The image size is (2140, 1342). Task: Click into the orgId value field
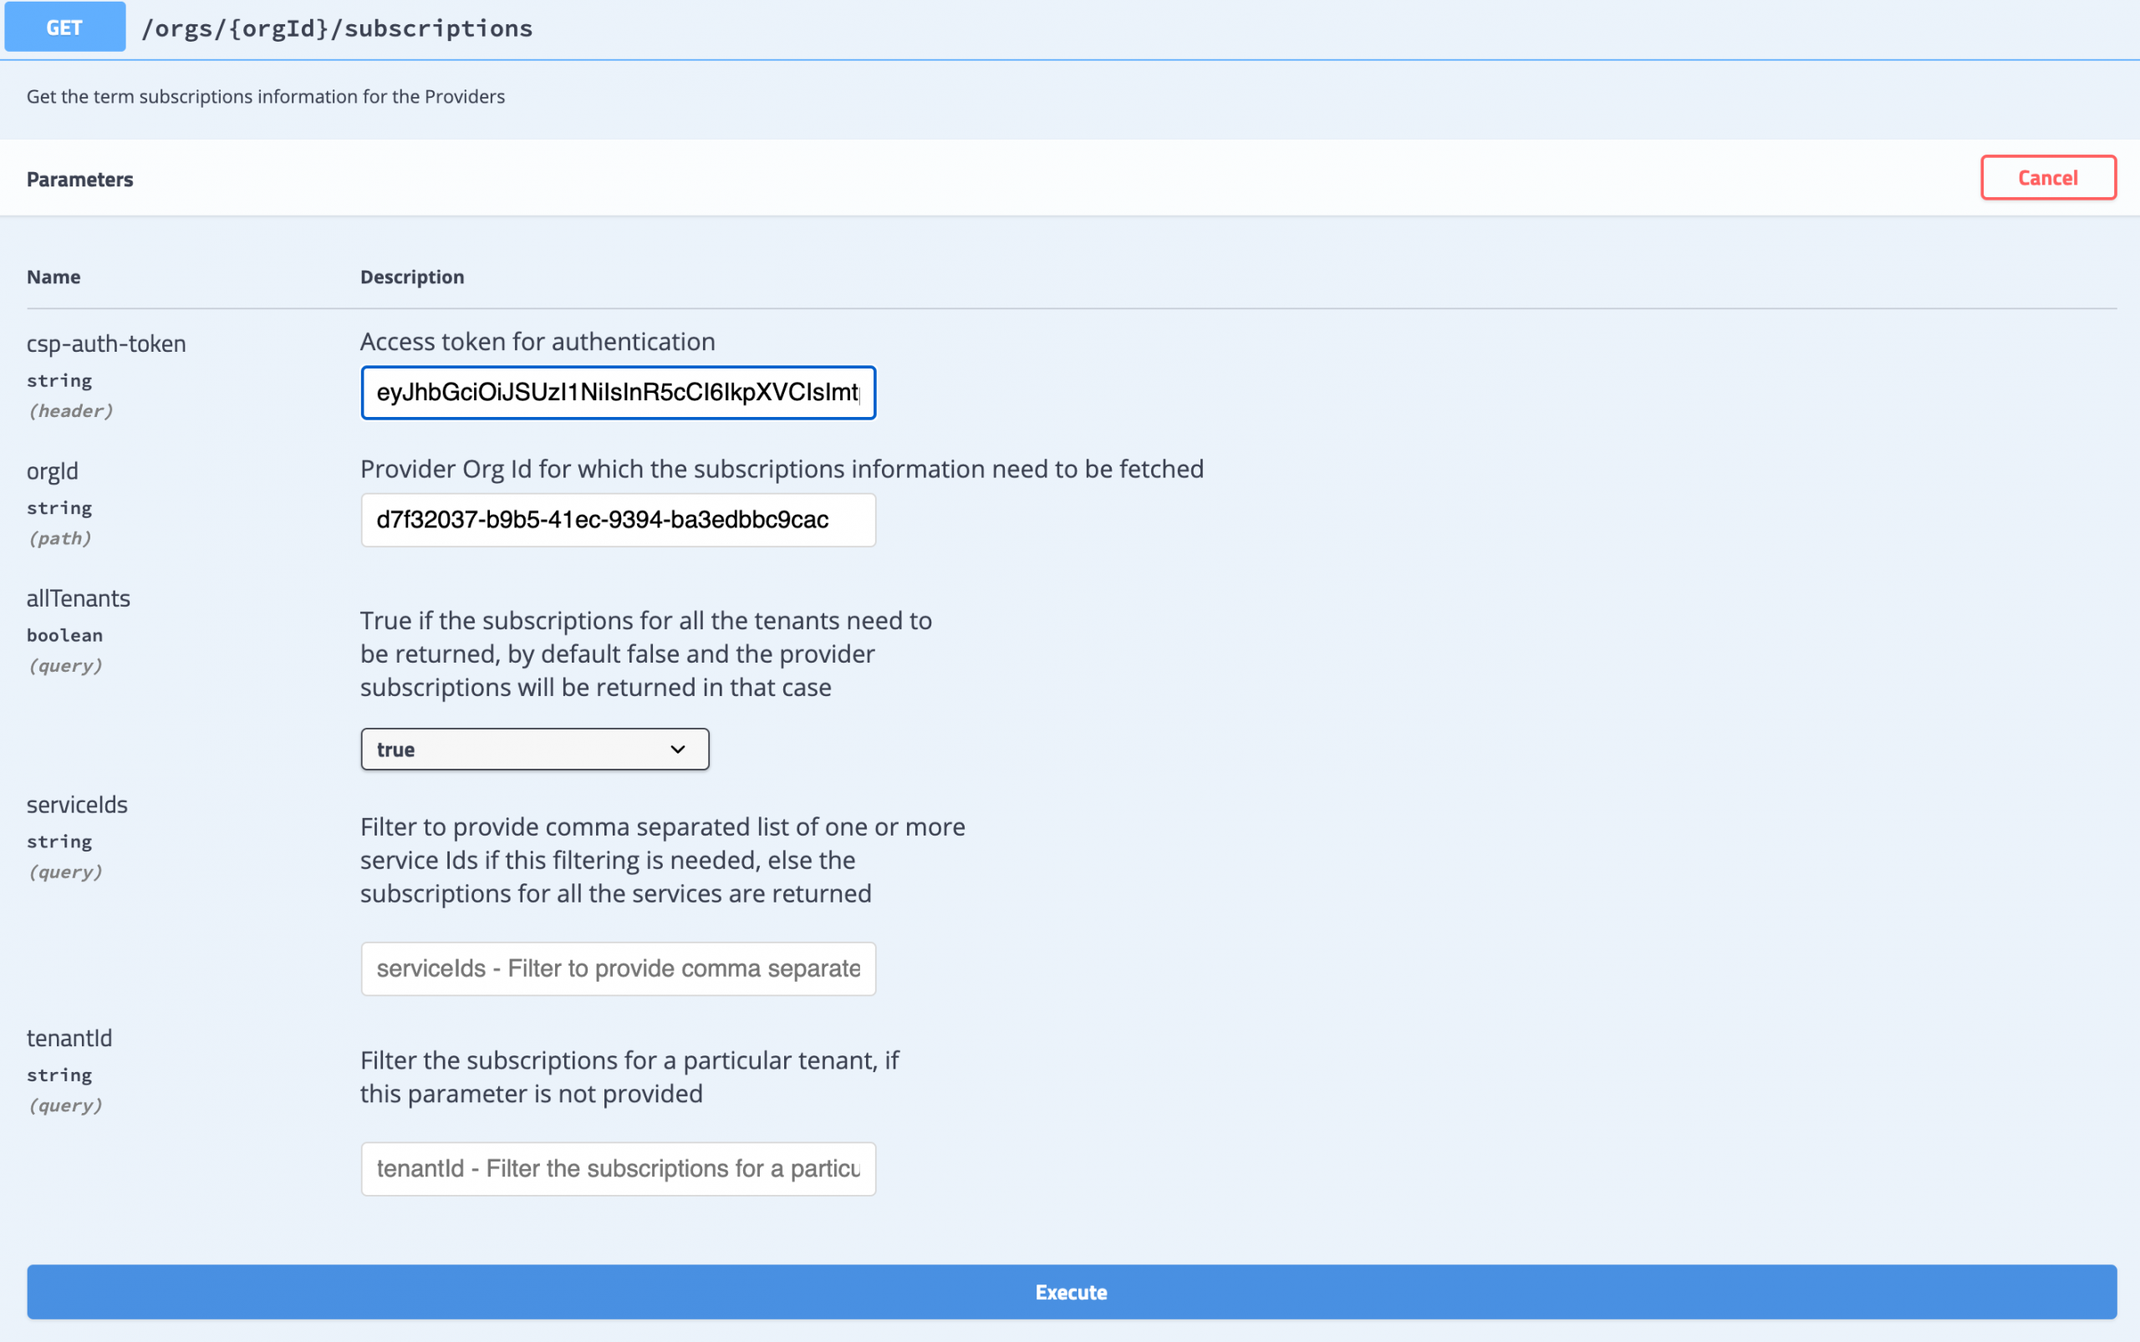coord(617,520)
